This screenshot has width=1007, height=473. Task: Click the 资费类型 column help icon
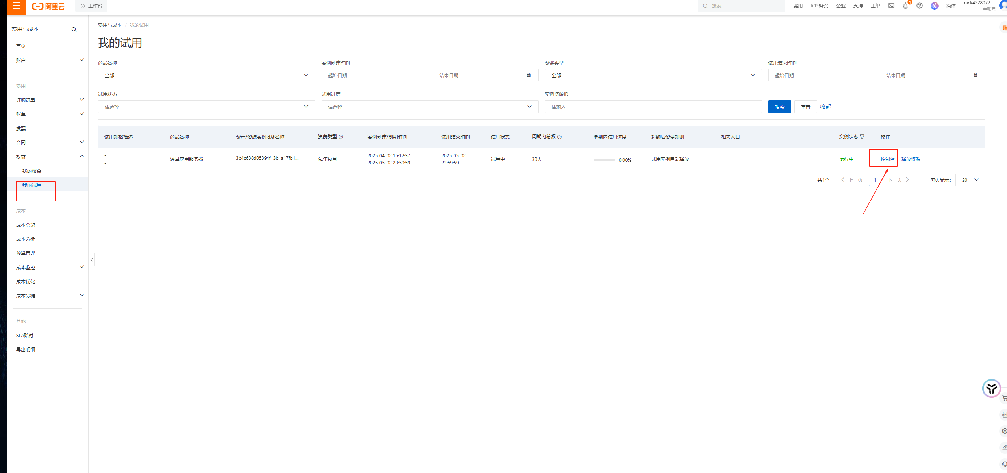pyautogui.click(x=341, y=137)
